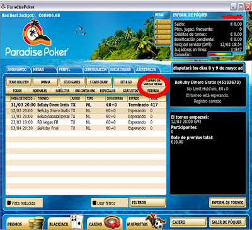Viewport: 252px width, 230px height.
Task: Sort by ESTADO column header
Action: pos(139,98)
